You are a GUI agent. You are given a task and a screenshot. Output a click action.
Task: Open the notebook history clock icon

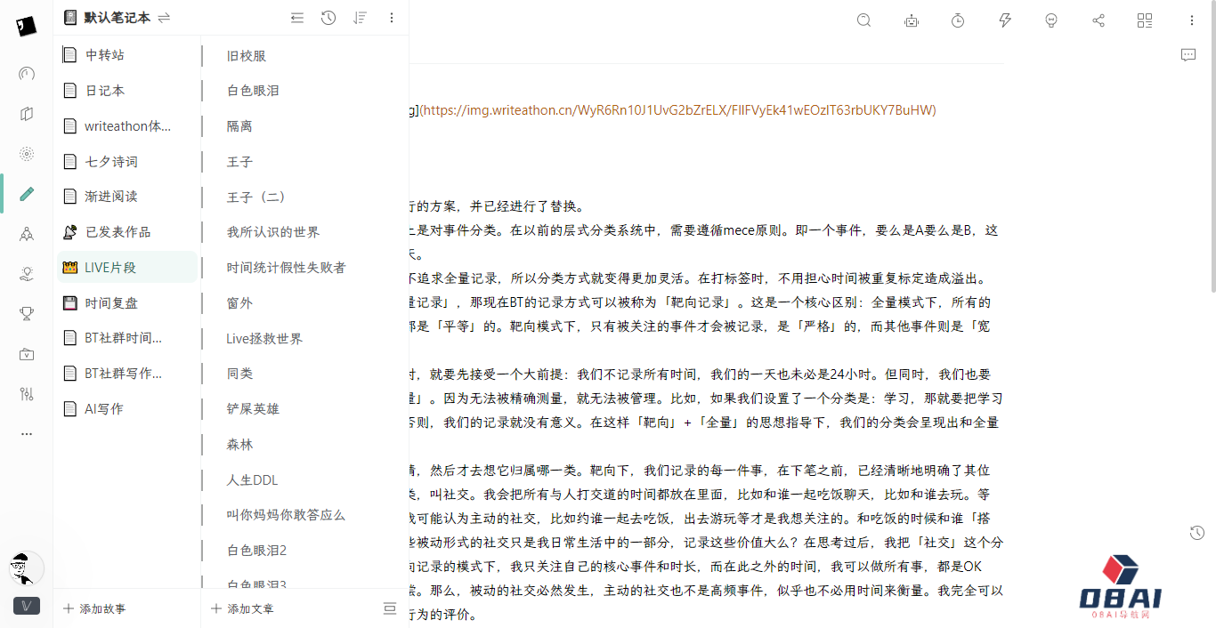click(328, 18)
